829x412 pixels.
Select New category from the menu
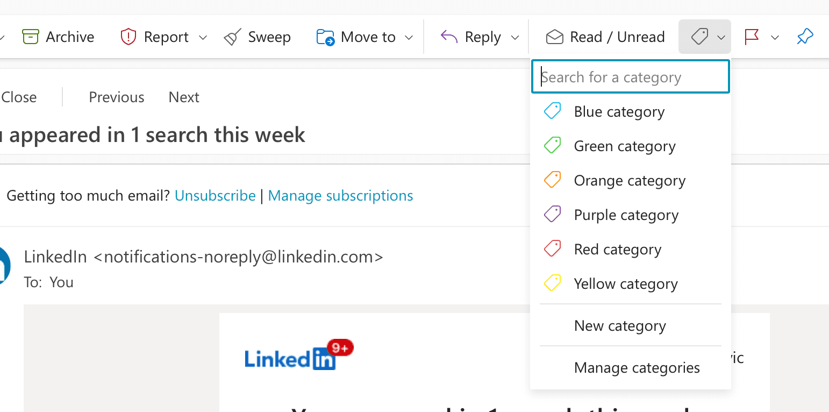point(620,325)
